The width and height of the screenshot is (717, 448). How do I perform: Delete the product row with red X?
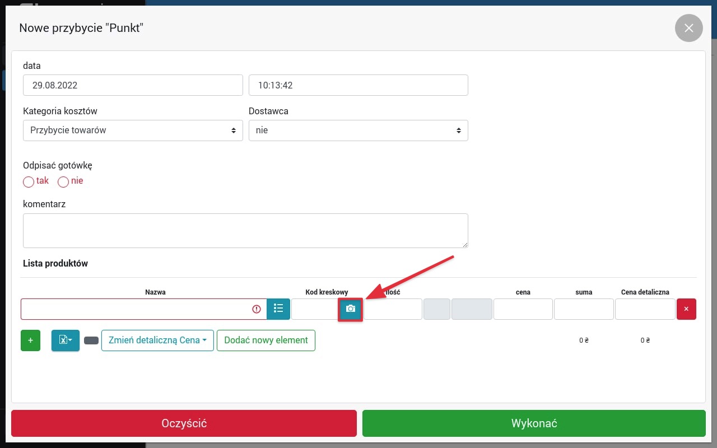[686, 309]
